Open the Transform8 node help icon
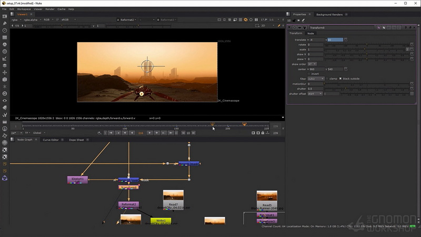 coord(406,28)
